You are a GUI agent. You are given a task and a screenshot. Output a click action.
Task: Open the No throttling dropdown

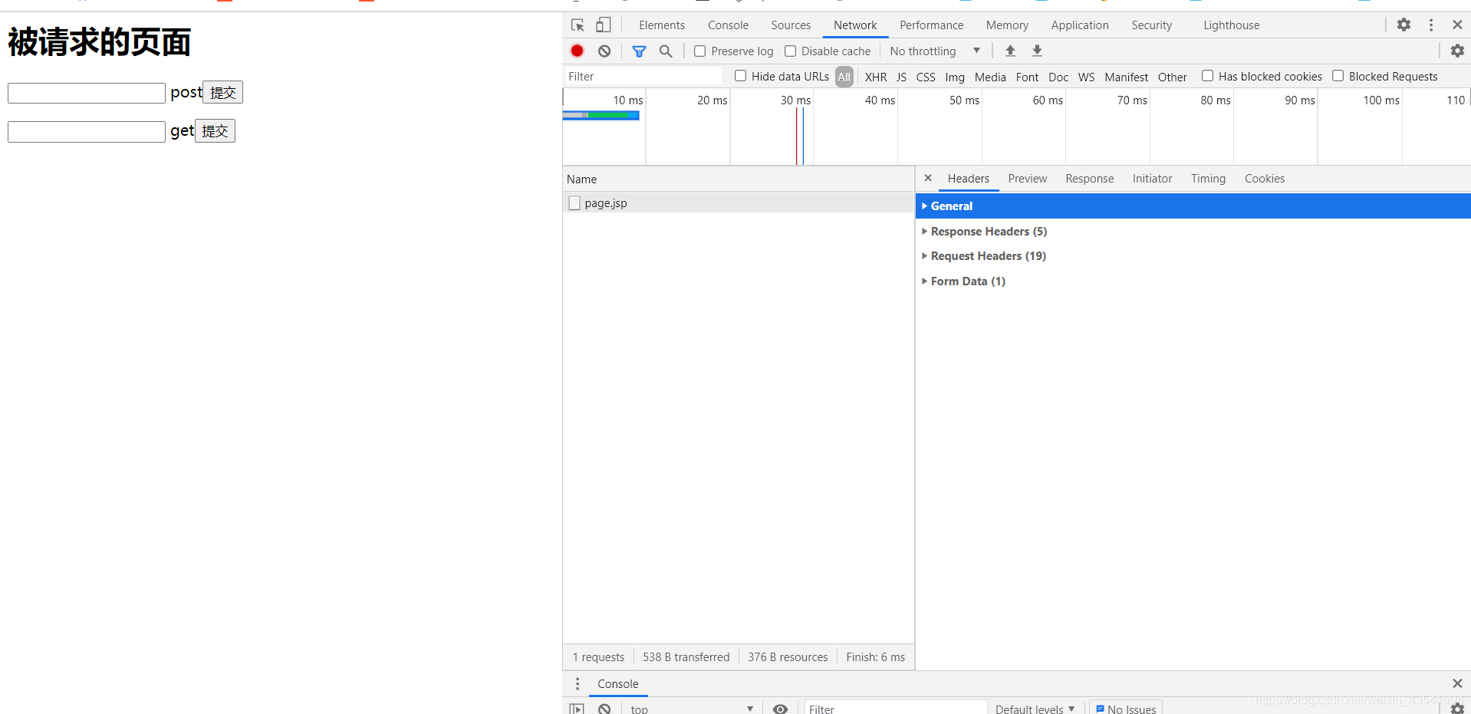[935, 51]
